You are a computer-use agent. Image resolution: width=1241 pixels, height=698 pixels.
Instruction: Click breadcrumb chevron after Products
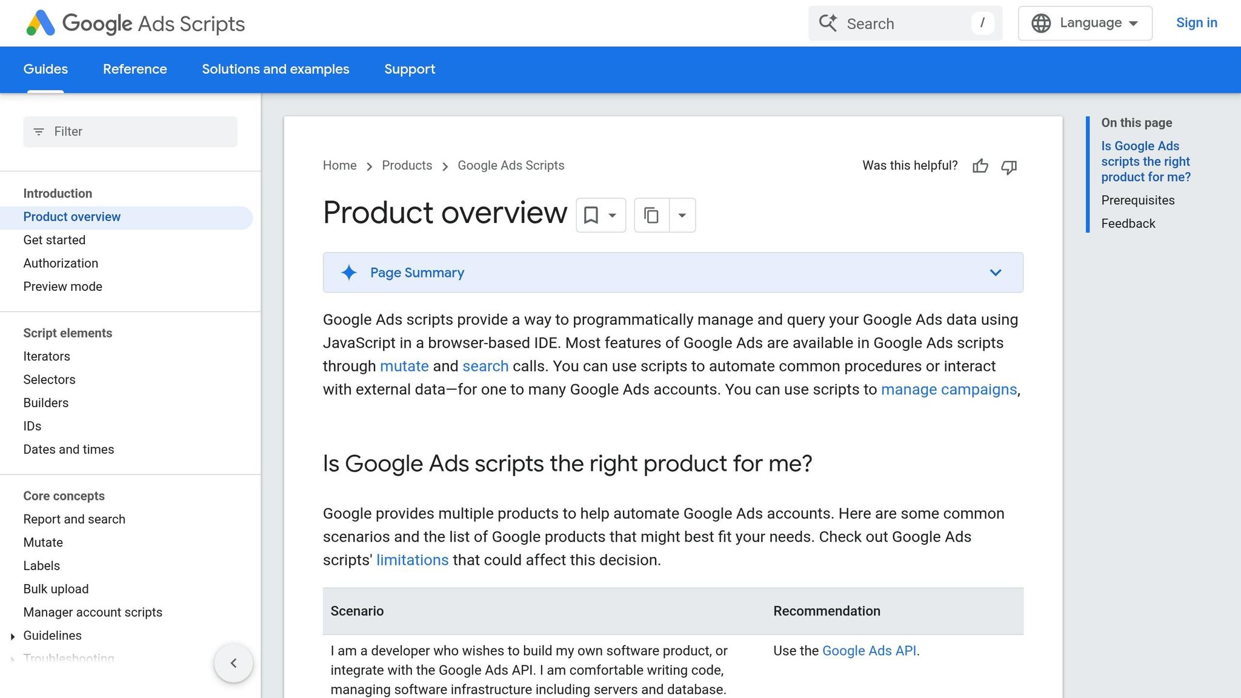coord(445,167)
